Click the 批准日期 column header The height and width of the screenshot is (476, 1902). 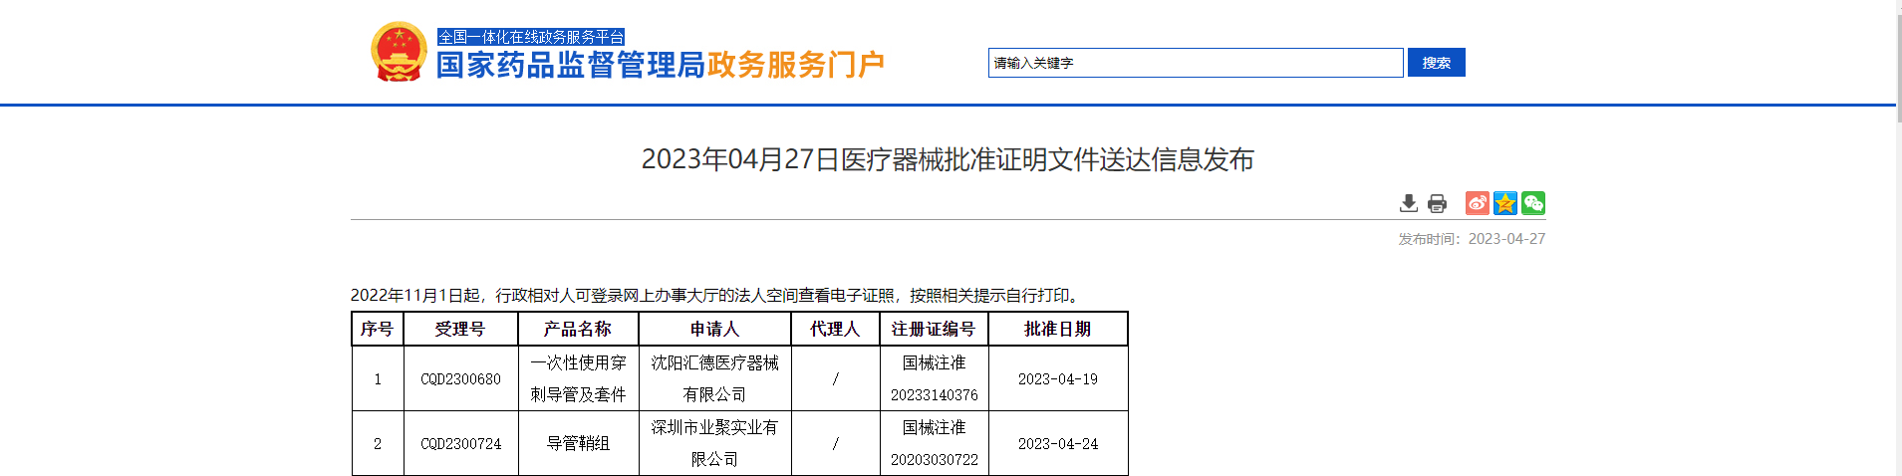coord(1057,329)
